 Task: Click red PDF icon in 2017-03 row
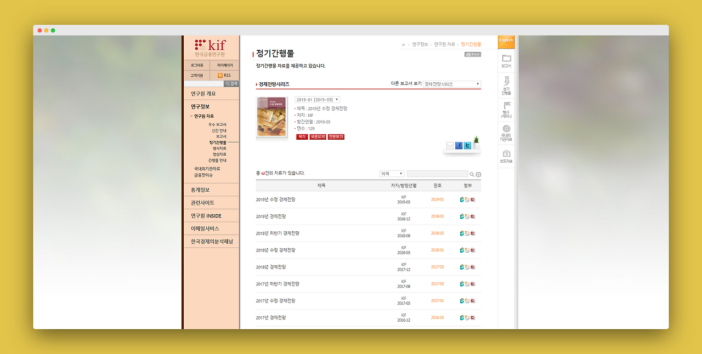[473, 267]
